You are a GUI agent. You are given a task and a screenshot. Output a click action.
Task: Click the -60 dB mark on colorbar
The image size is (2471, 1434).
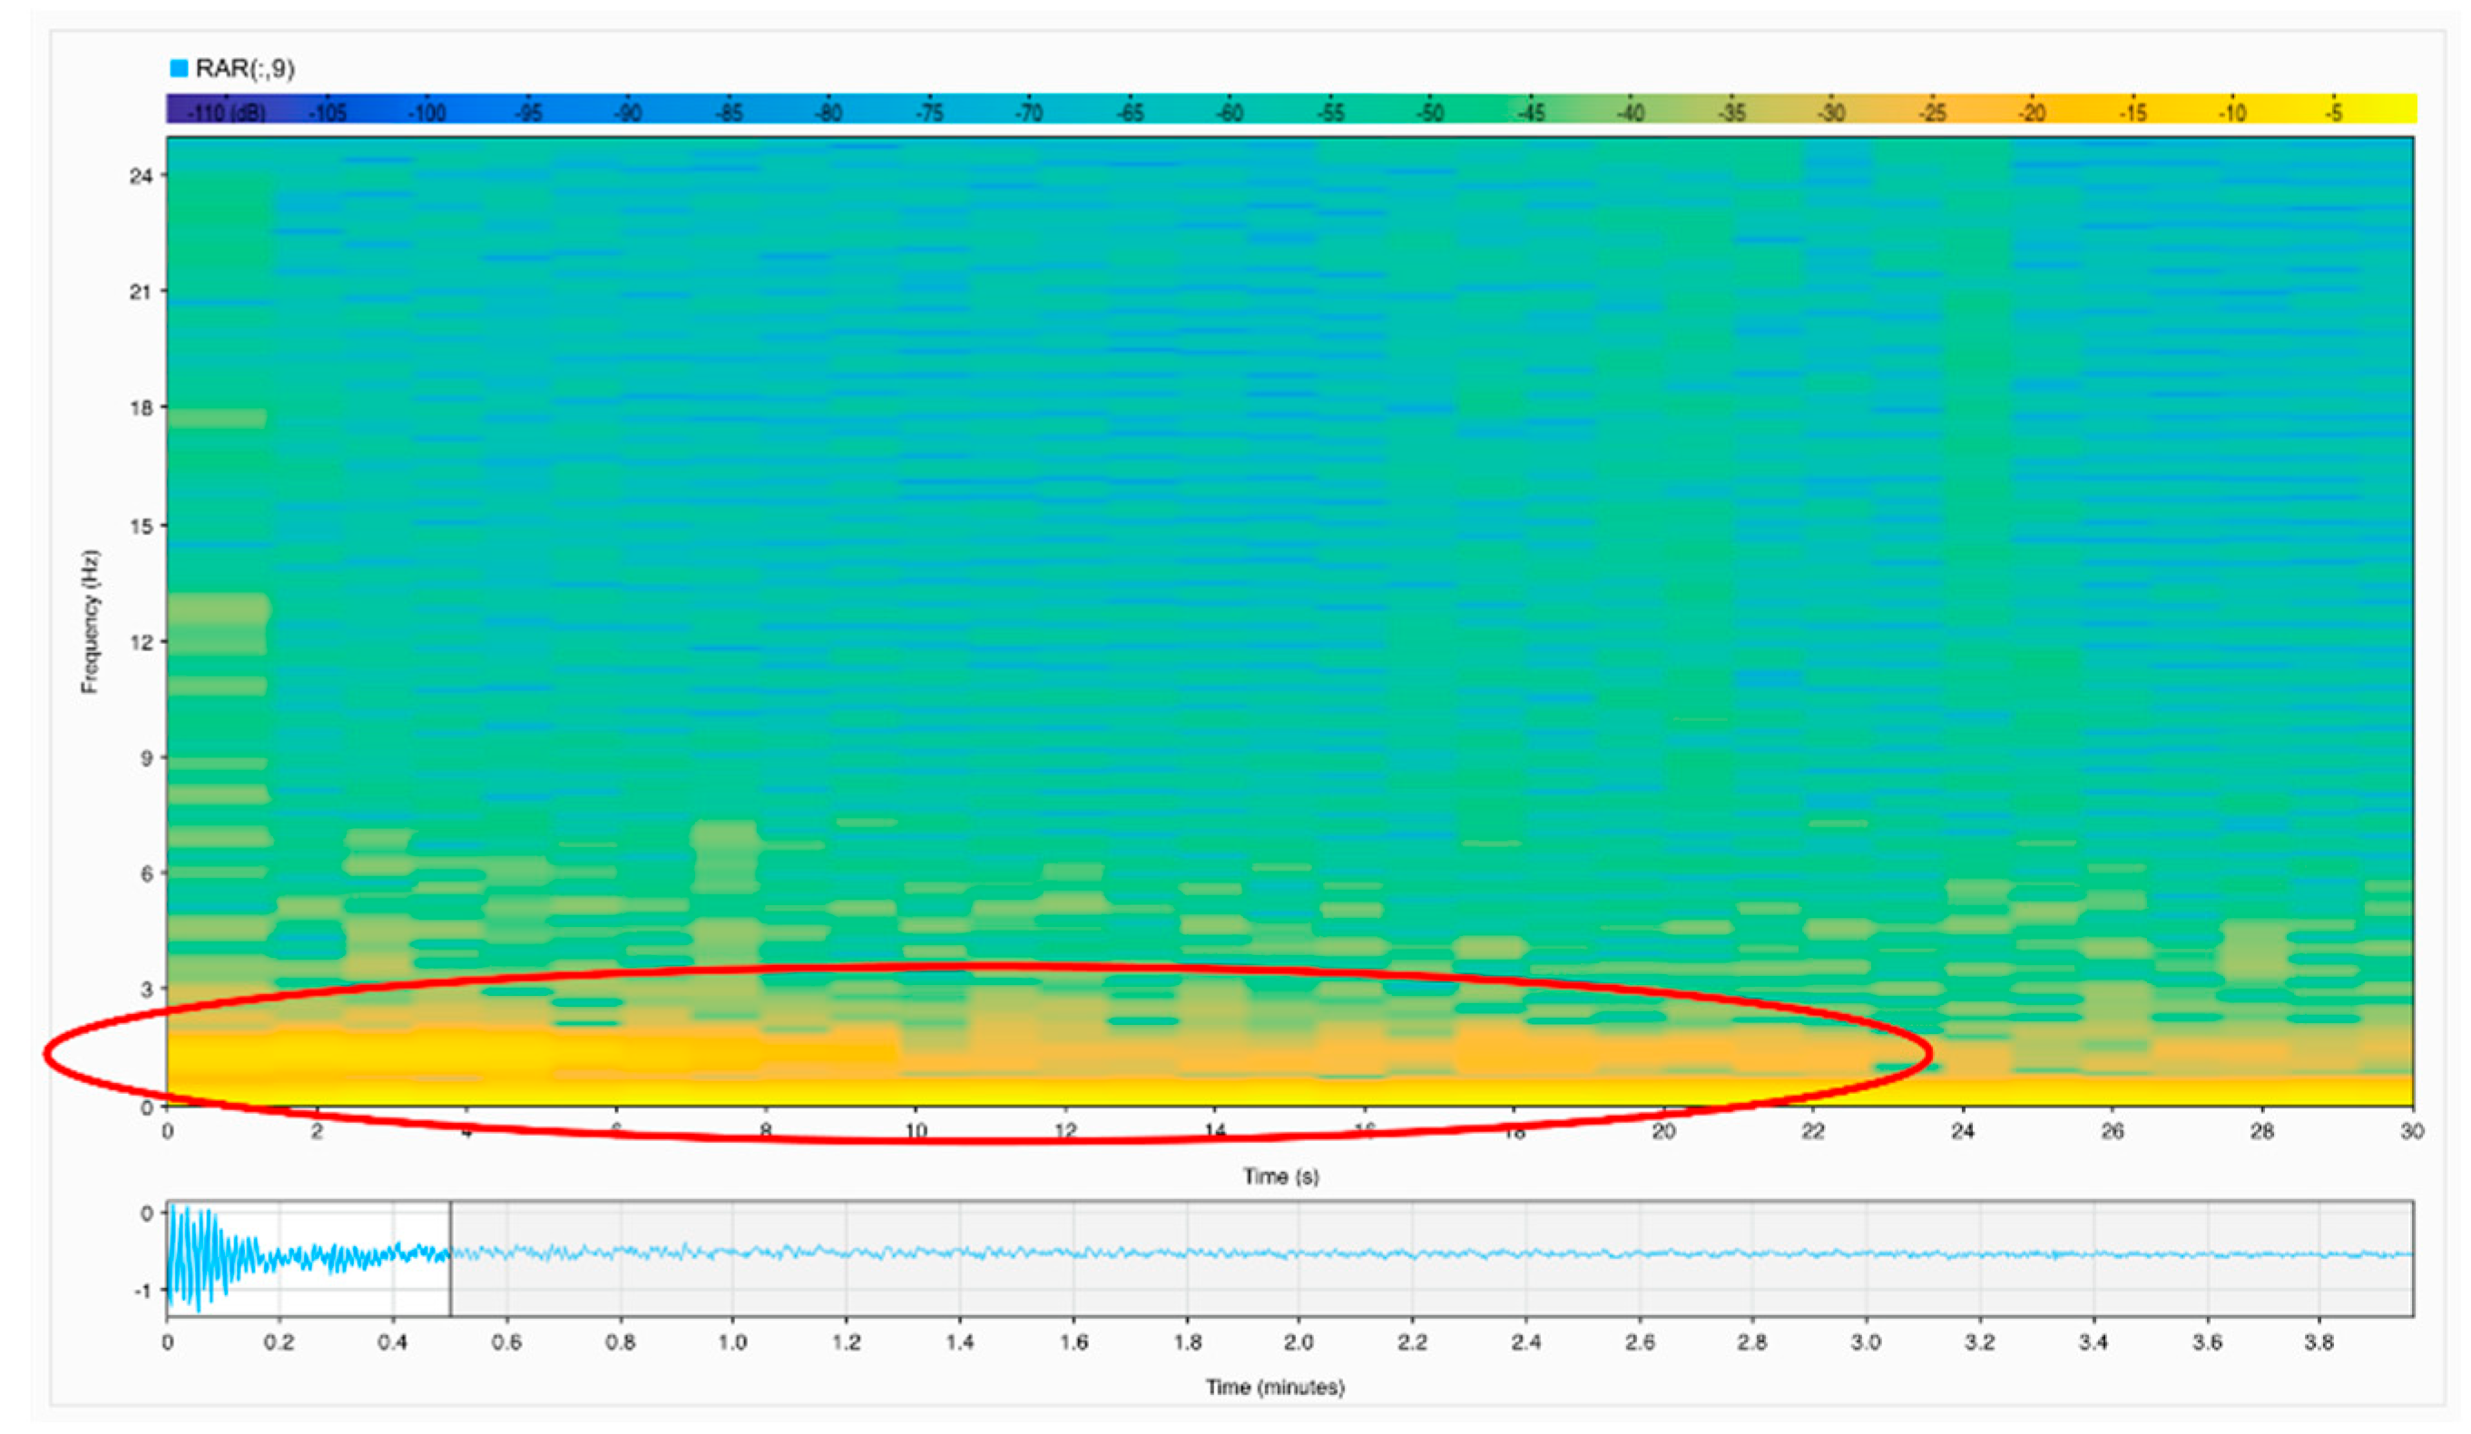pyautogui.click(x=1231, y=112)
